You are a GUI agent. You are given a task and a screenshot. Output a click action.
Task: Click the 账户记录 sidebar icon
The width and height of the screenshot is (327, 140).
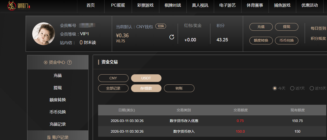tap(49, 137)
